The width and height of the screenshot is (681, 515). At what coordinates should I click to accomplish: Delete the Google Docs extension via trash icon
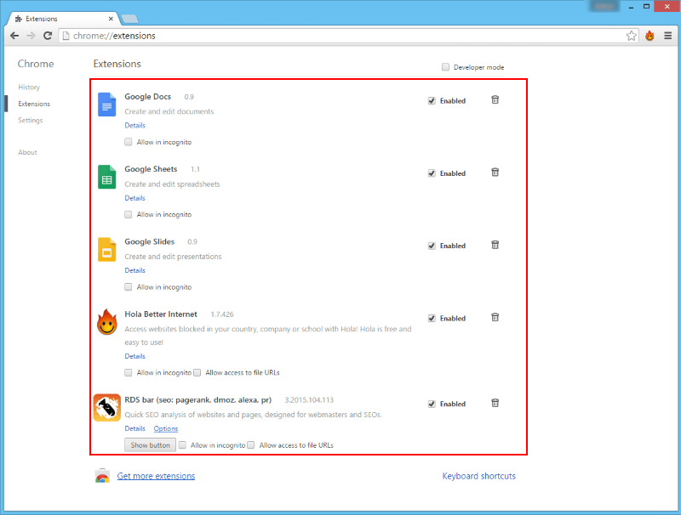pos(495,99)
